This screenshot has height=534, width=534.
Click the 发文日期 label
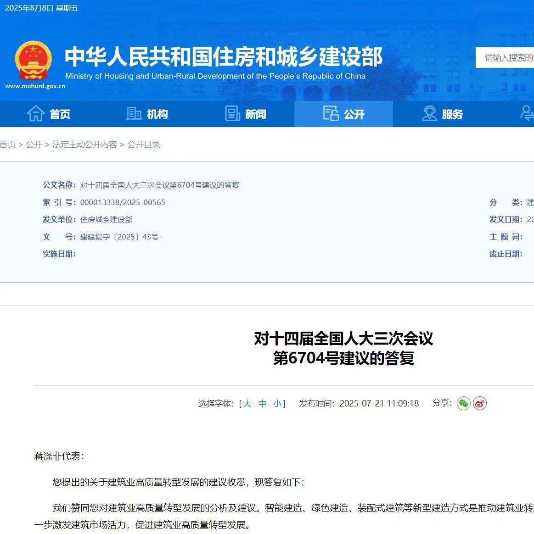pyautogui.click(x=506, y=220)
